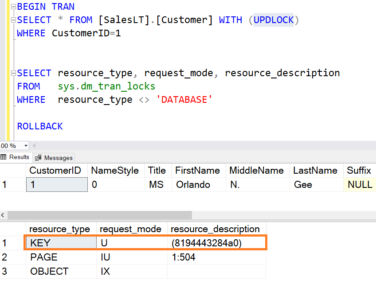The width and height of the screenshot is (376, 284).
Task: Click the CustomerID=1 condition in editor
Action: tap(86, 33)
